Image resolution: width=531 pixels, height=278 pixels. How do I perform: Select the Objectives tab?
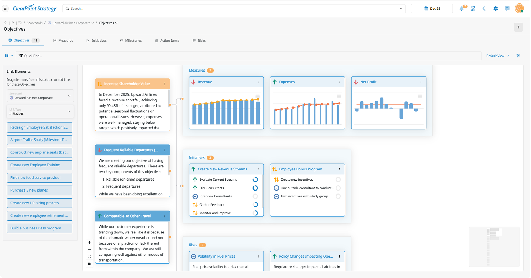[24, 41]
